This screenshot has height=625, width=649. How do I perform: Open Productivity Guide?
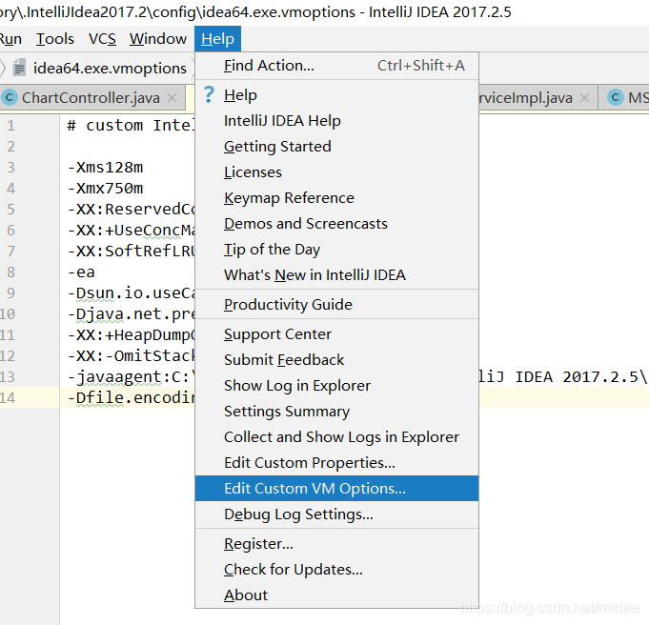click(x=336, y=304)
